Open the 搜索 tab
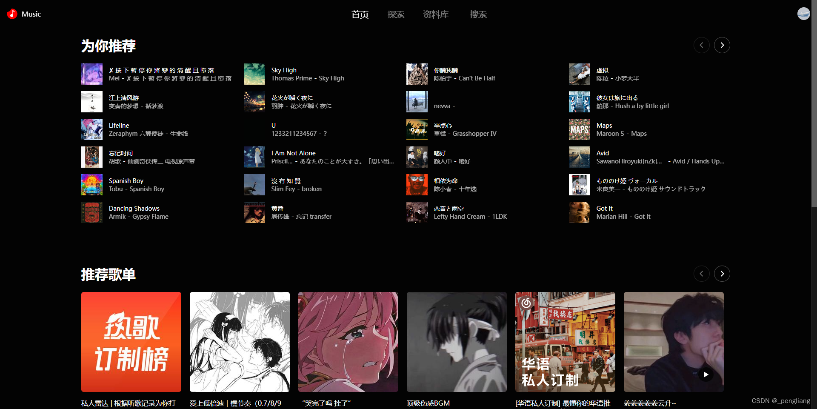This screenshot has height=409, width=817. (478, 14)
